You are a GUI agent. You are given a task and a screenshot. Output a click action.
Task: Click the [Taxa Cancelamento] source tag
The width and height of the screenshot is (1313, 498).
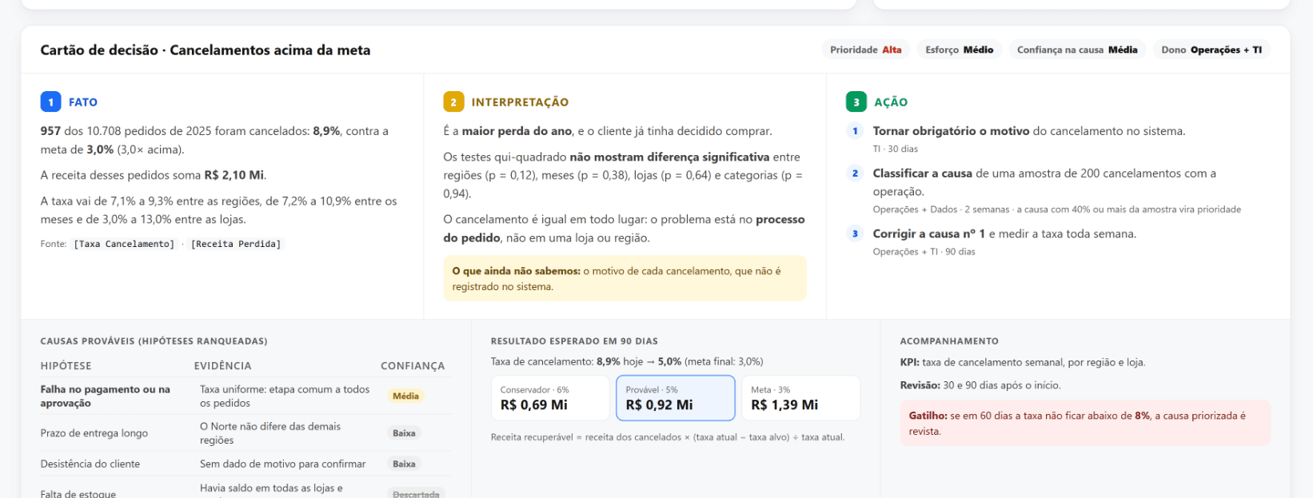pyautogui.click(x=124, y=244)
